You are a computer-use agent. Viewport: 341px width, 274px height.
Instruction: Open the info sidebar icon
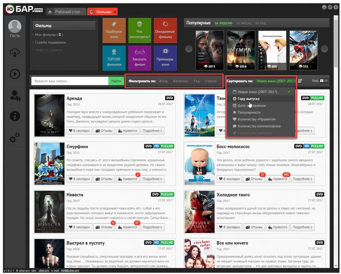coord(15,116)
